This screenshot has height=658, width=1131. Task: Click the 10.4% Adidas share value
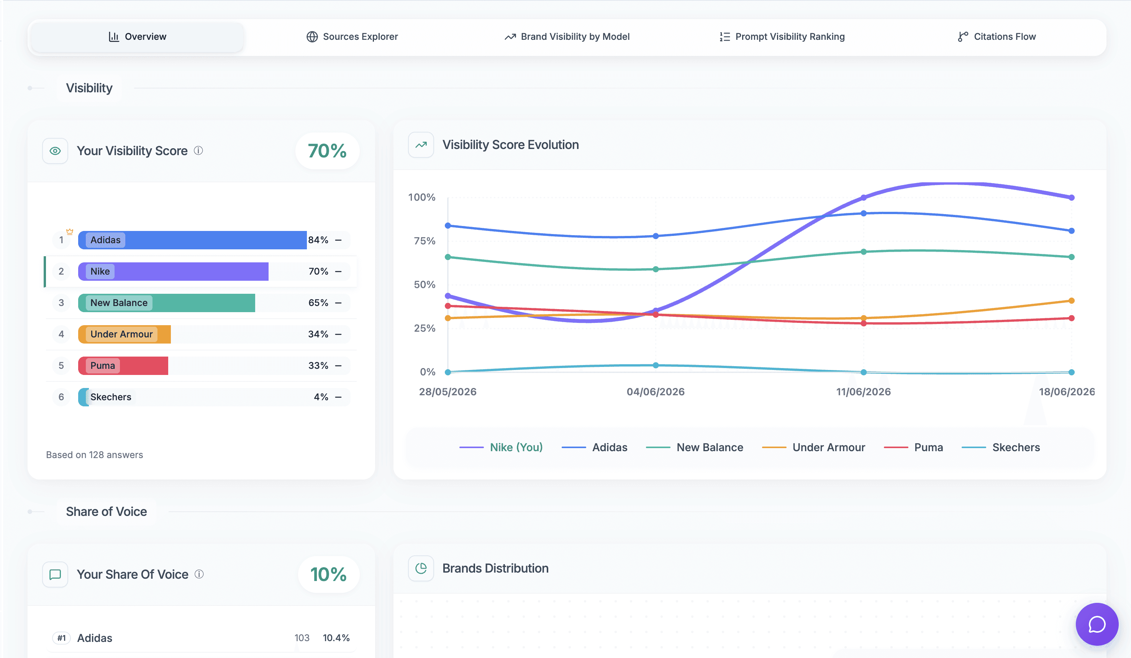(x=336, y=638)
